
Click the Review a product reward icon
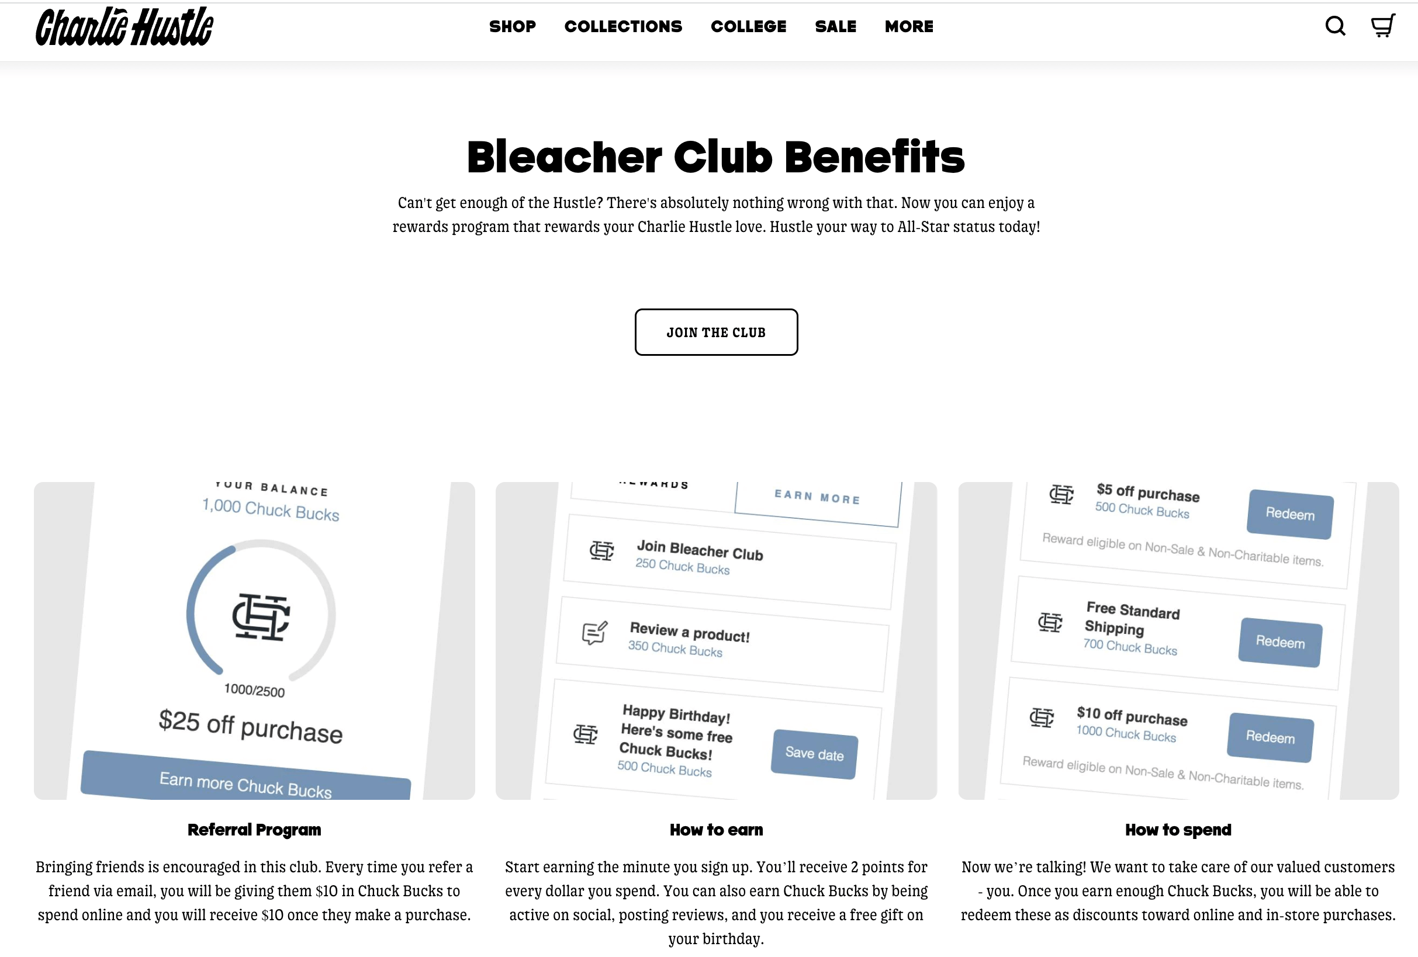click(x=596, y=637)
